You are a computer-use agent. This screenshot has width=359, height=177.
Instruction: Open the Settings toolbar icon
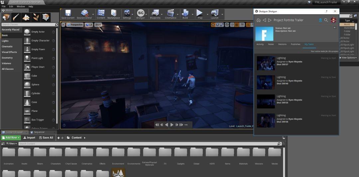[127, 14]
